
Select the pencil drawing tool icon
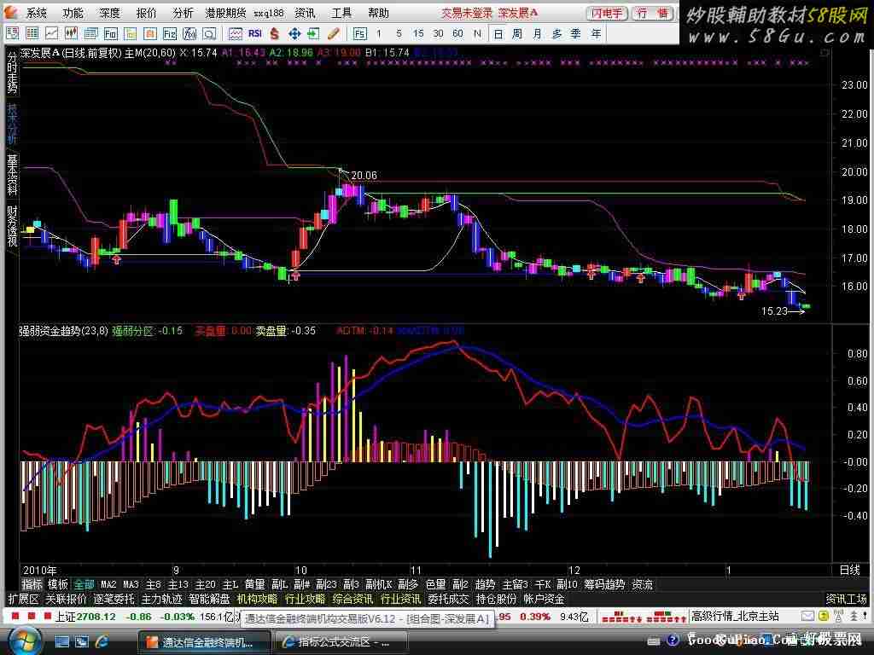pos(334,33)
